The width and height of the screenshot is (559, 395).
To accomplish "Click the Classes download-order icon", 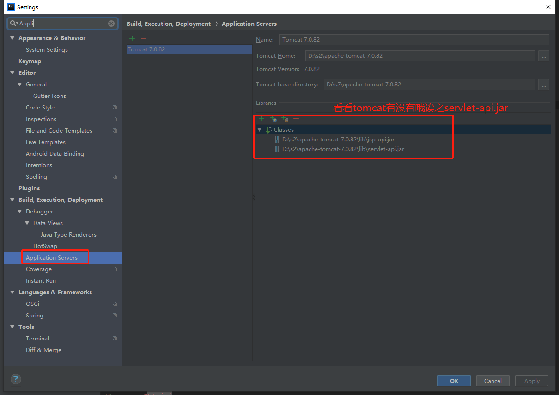I will tap(268, 129).
